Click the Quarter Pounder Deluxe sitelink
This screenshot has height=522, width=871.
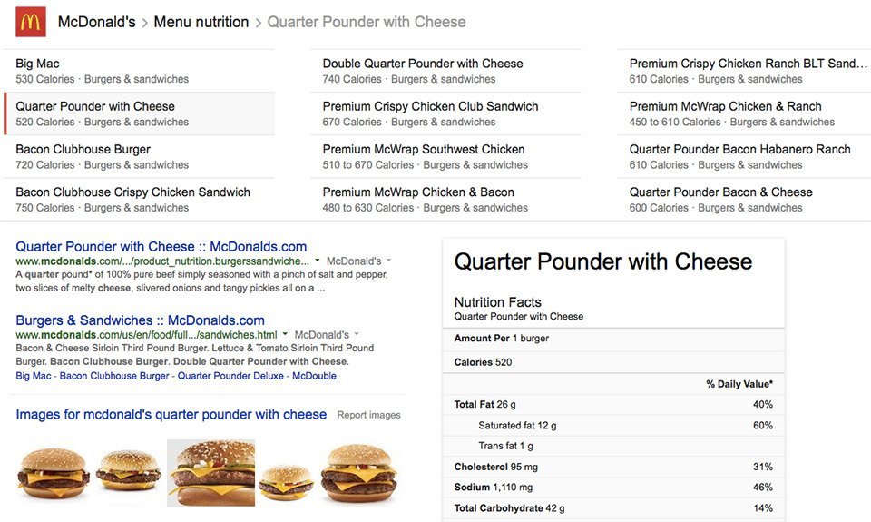pyautogui.click(x=230, y=376)
